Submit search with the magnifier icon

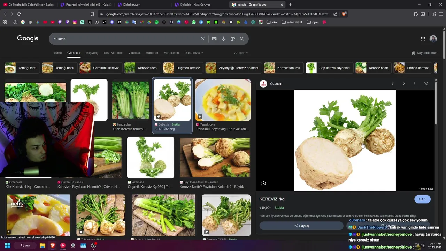coord(242,39)
